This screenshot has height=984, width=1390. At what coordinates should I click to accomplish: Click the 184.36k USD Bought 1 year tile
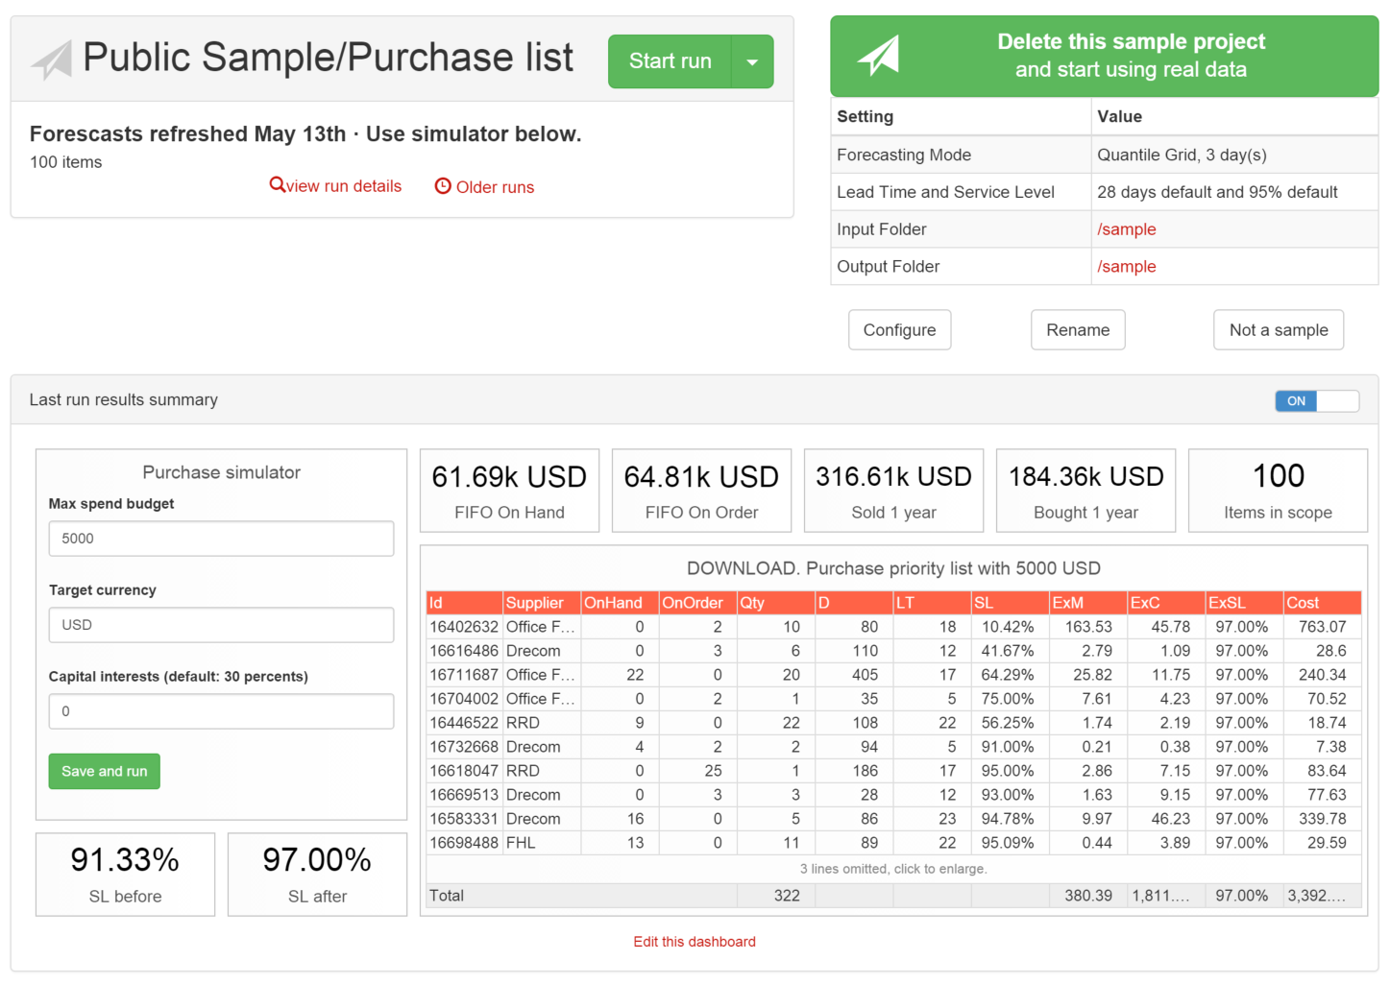1085,491
